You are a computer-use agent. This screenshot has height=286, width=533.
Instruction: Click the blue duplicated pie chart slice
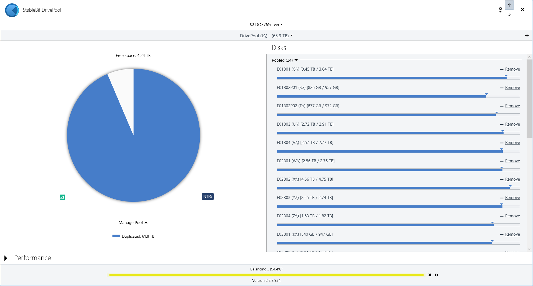[x=133, y=156]
